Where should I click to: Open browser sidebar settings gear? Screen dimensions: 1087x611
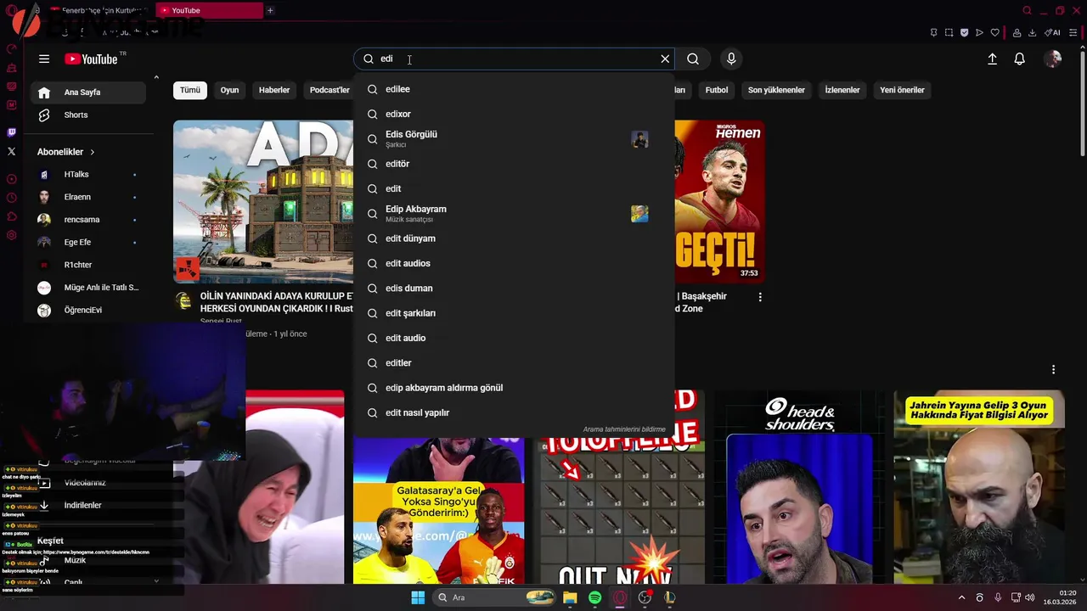click(11, 235)
